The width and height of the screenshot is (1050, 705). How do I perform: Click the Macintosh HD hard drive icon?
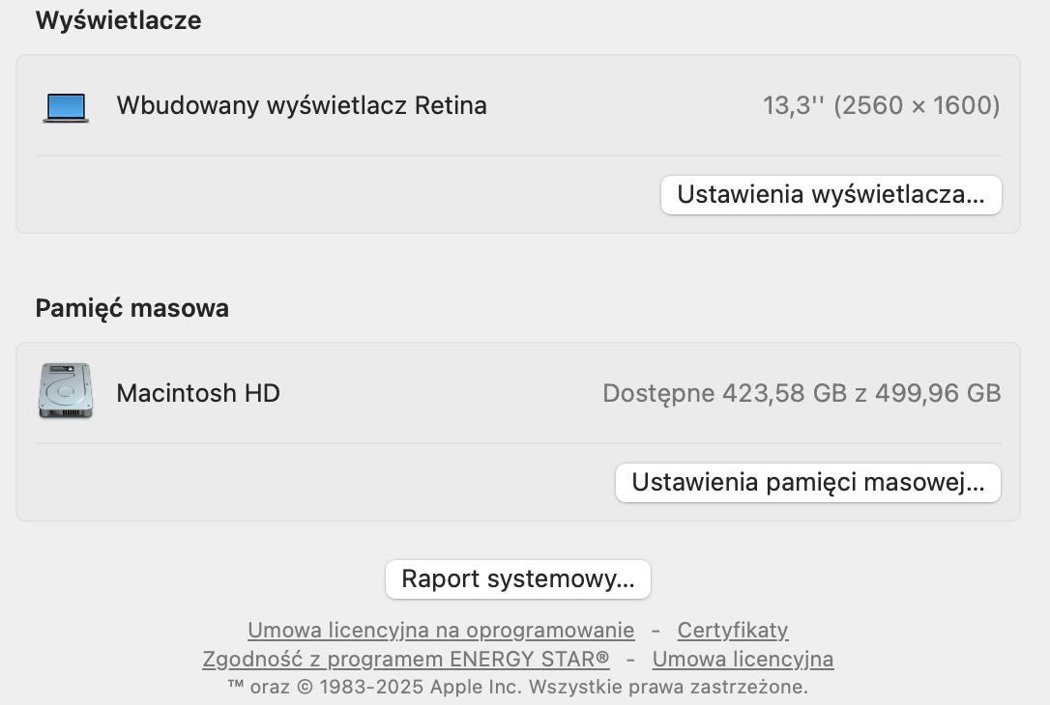66,391
